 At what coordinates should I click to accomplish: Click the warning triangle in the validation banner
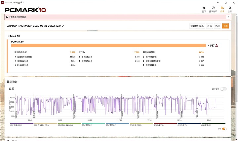[x=7, y=17]
